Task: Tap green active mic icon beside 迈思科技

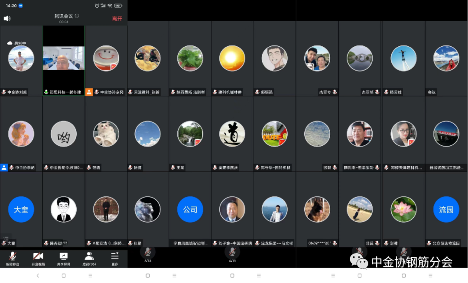Action: (46, 92)
